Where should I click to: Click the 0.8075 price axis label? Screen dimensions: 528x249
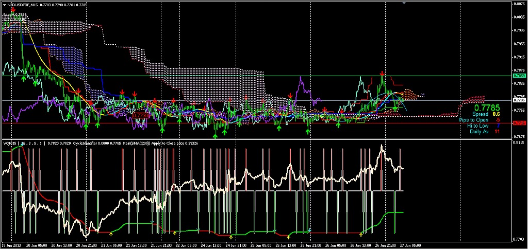[519, 4]
